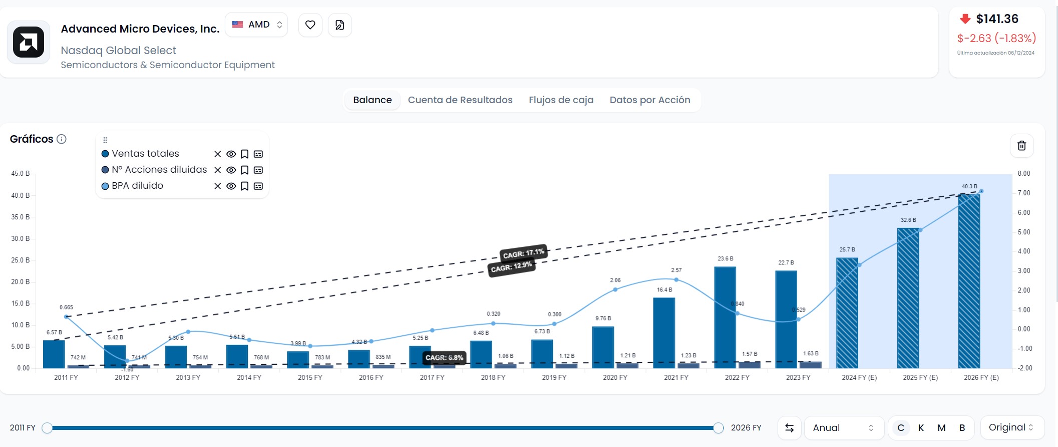Open the Cuenta de Resultados tab
Viewport: 1058px width, 447px height.
point(460,100)
